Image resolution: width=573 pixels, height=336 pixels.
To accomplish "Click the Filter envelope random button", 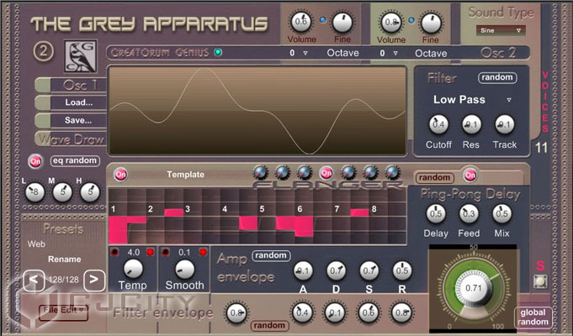I will (x=270, y=326).
